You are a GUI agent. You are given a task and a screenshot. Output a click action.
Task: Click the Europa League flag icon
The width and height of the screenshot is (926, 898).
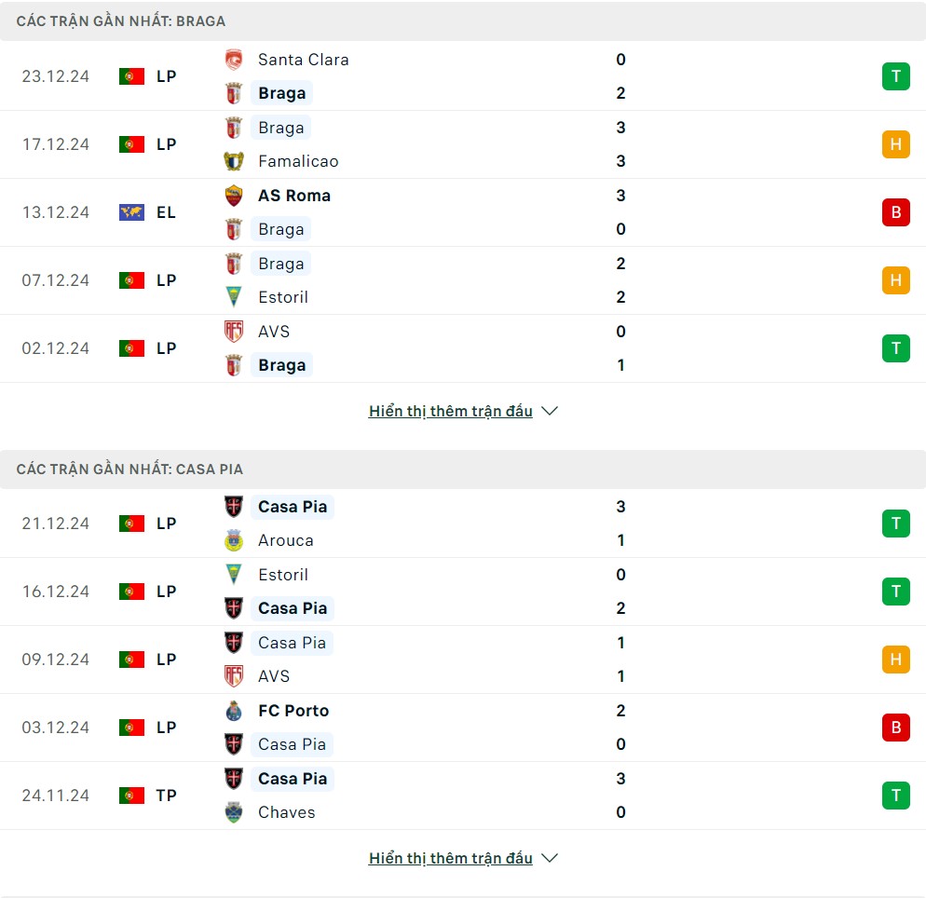pos(131,212)
